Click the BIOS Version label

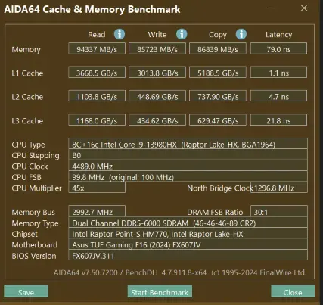pyautogui.click(x=34, y=256)
